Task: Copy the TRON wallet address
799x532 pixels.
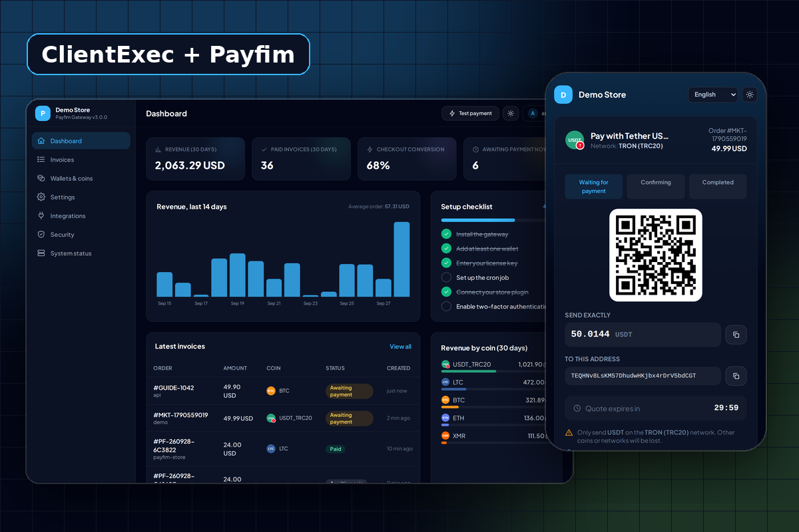Action: coord(736,376)
